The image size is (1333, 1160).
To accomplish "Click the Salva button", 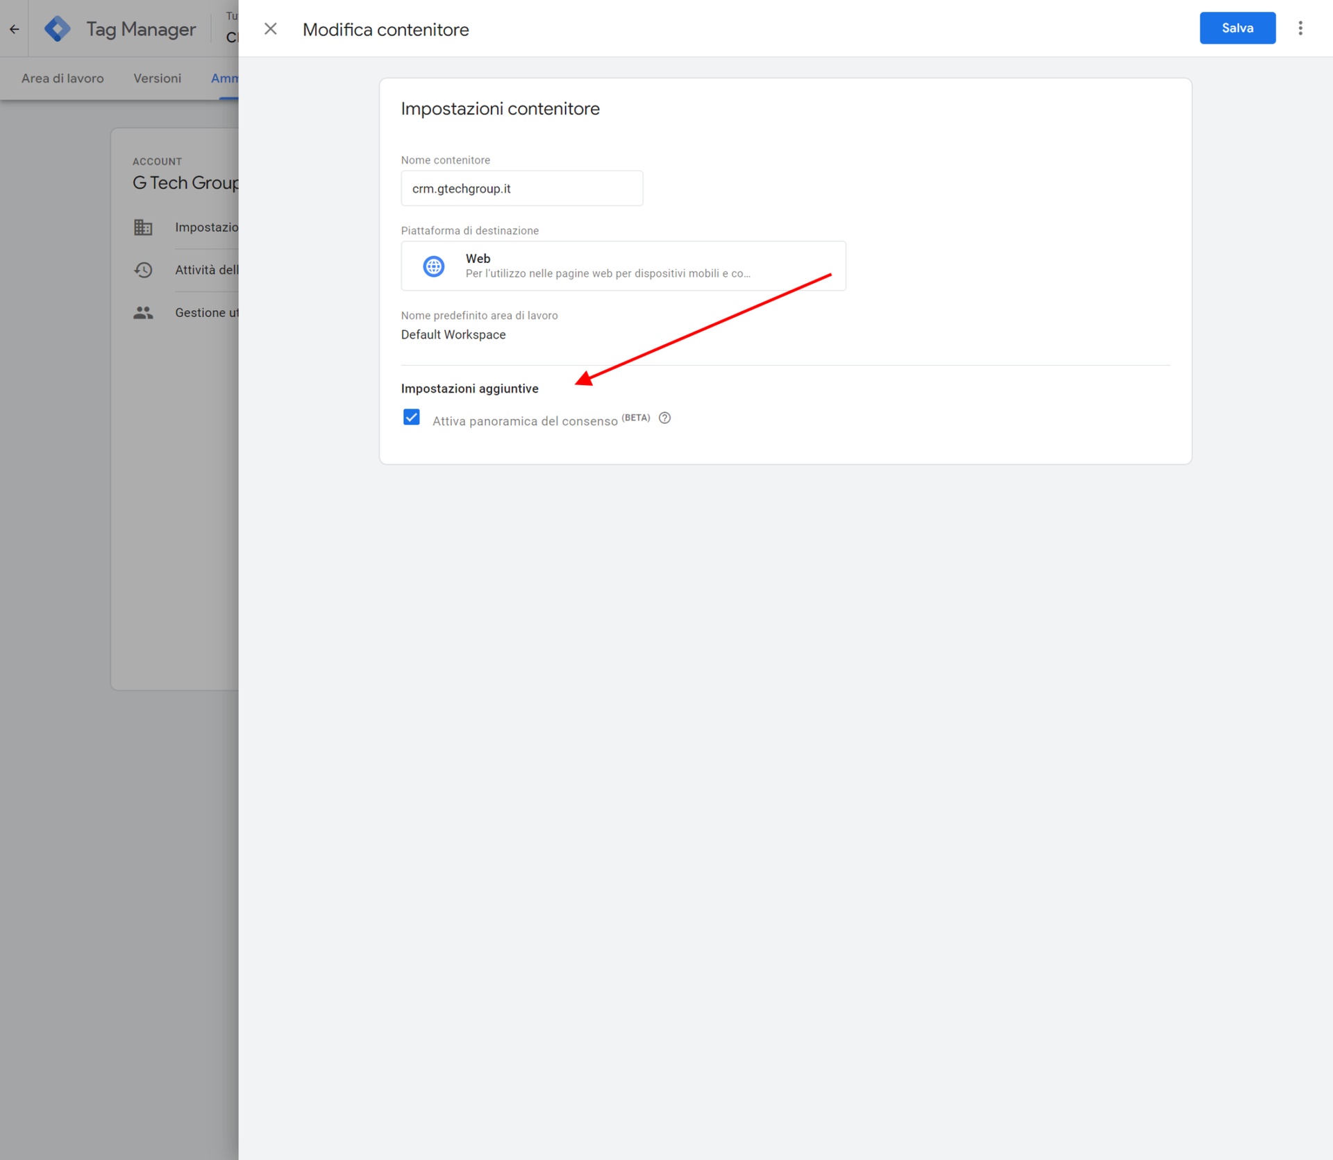I will click(x=1237, y=28).
